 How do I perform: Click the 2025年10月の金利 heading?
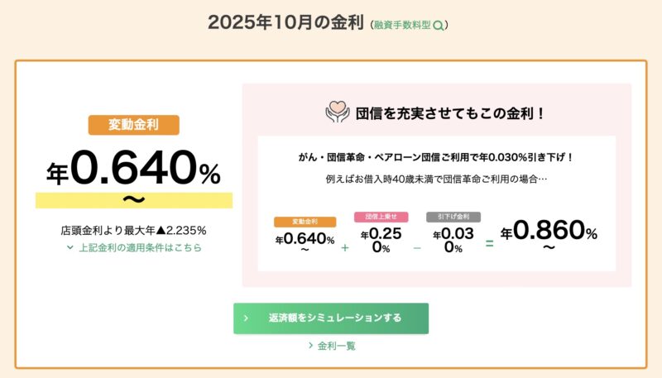point(285,22)
